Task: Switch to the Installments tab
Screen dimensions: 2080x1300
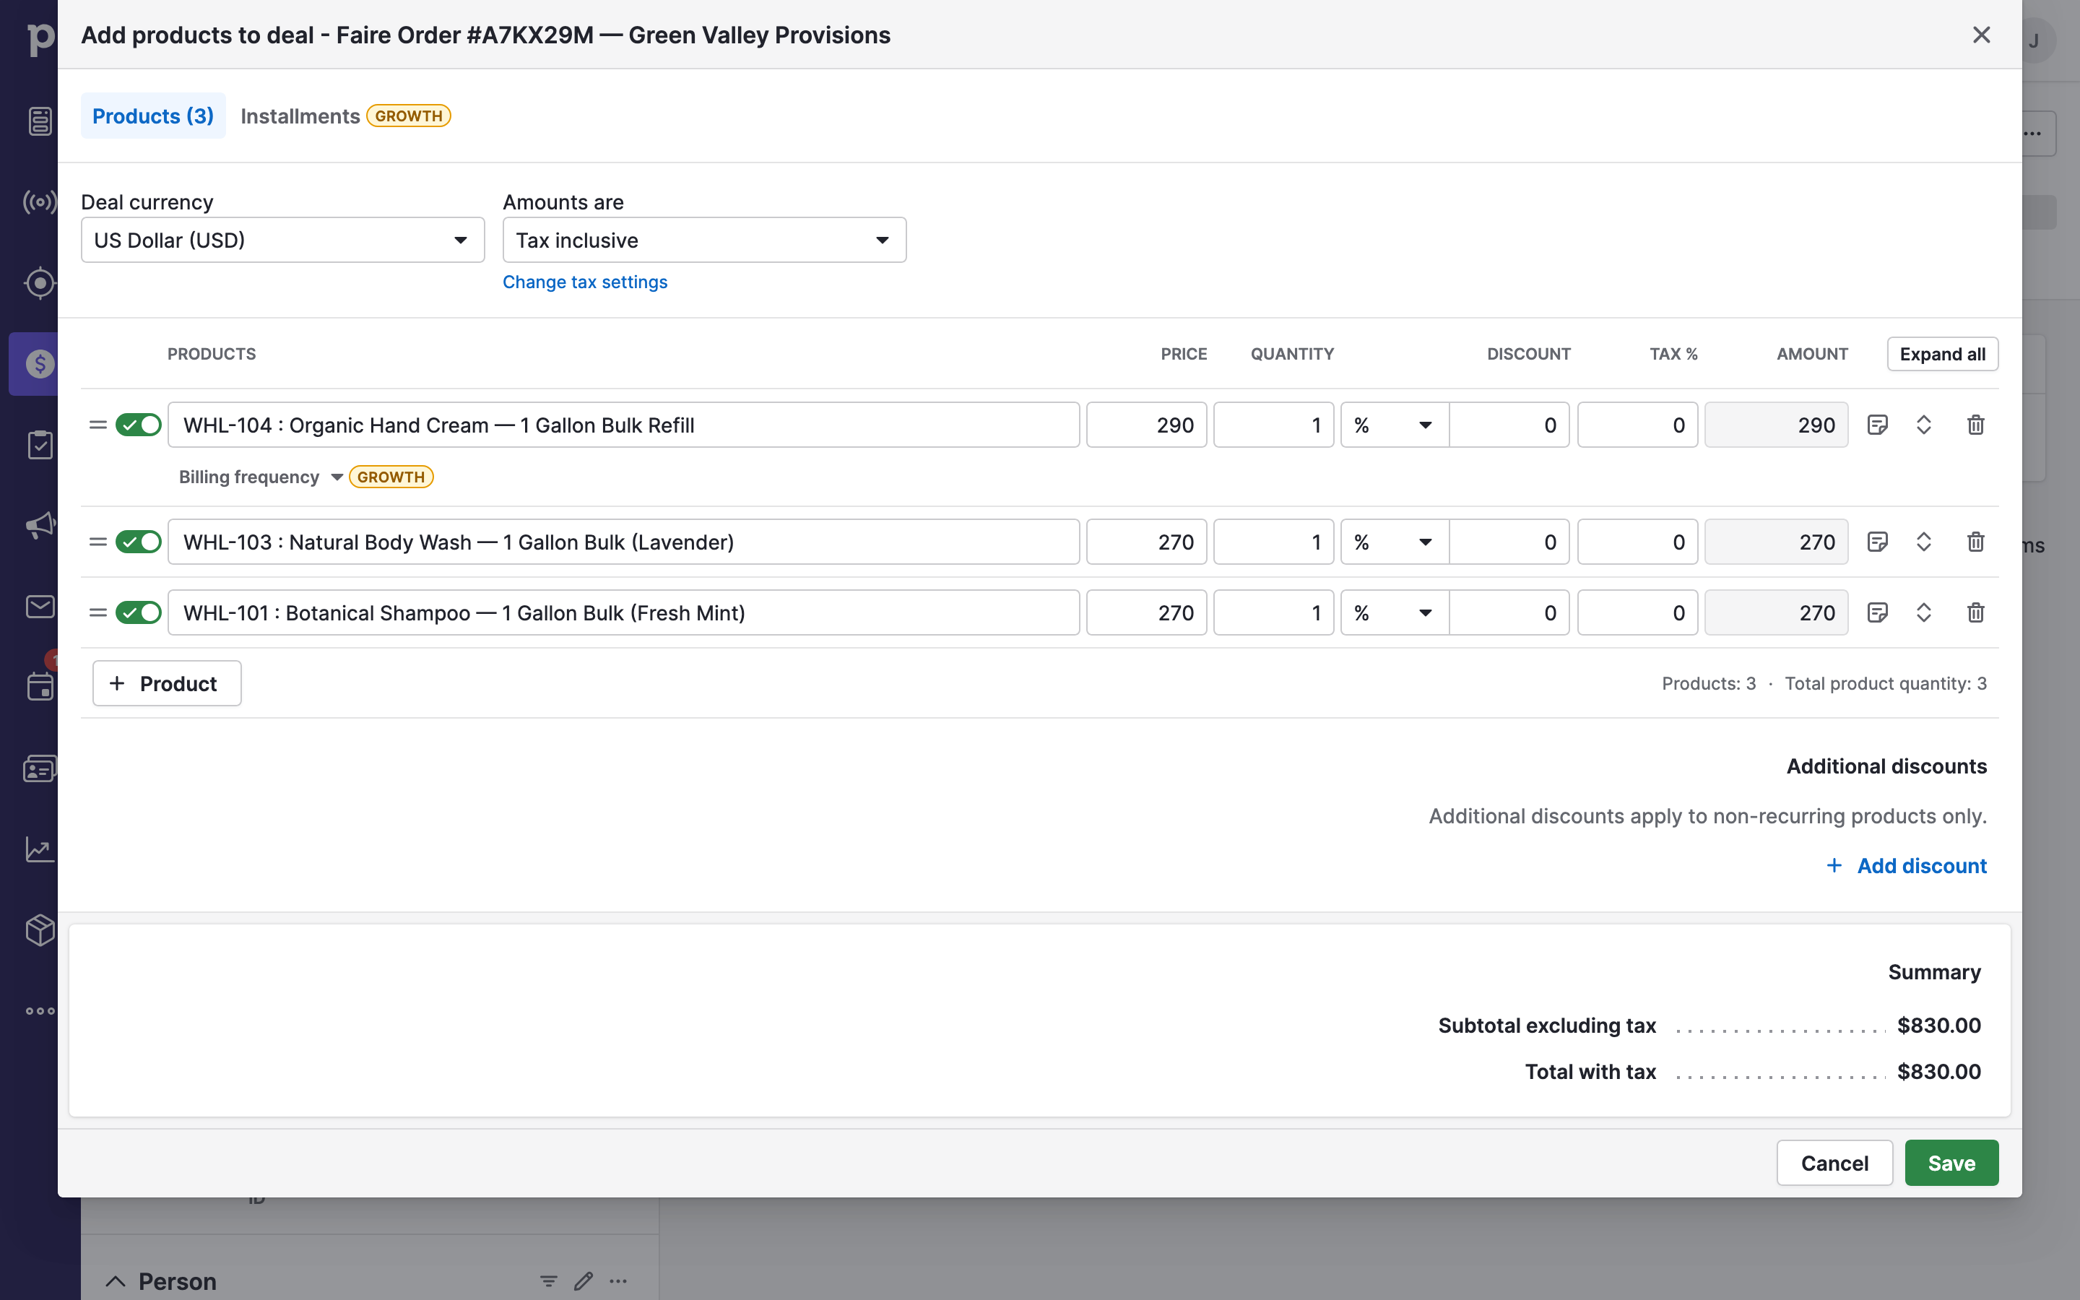Action: click(344, 116)
